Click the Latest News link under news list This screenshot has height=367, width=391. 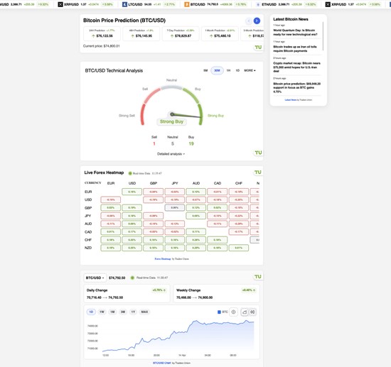click(291, 100)
